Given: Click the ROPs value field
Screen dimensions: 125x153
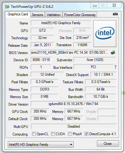Looking at the screenshot, I should pyautogui.click(x=41, y=67).
